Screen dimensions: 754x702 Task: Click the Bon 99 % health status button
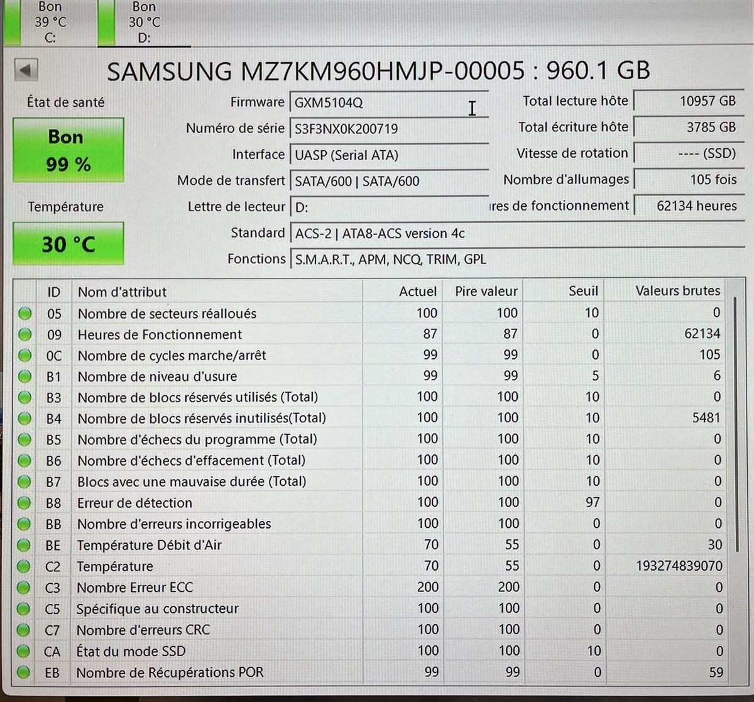(x=68, y=151)
